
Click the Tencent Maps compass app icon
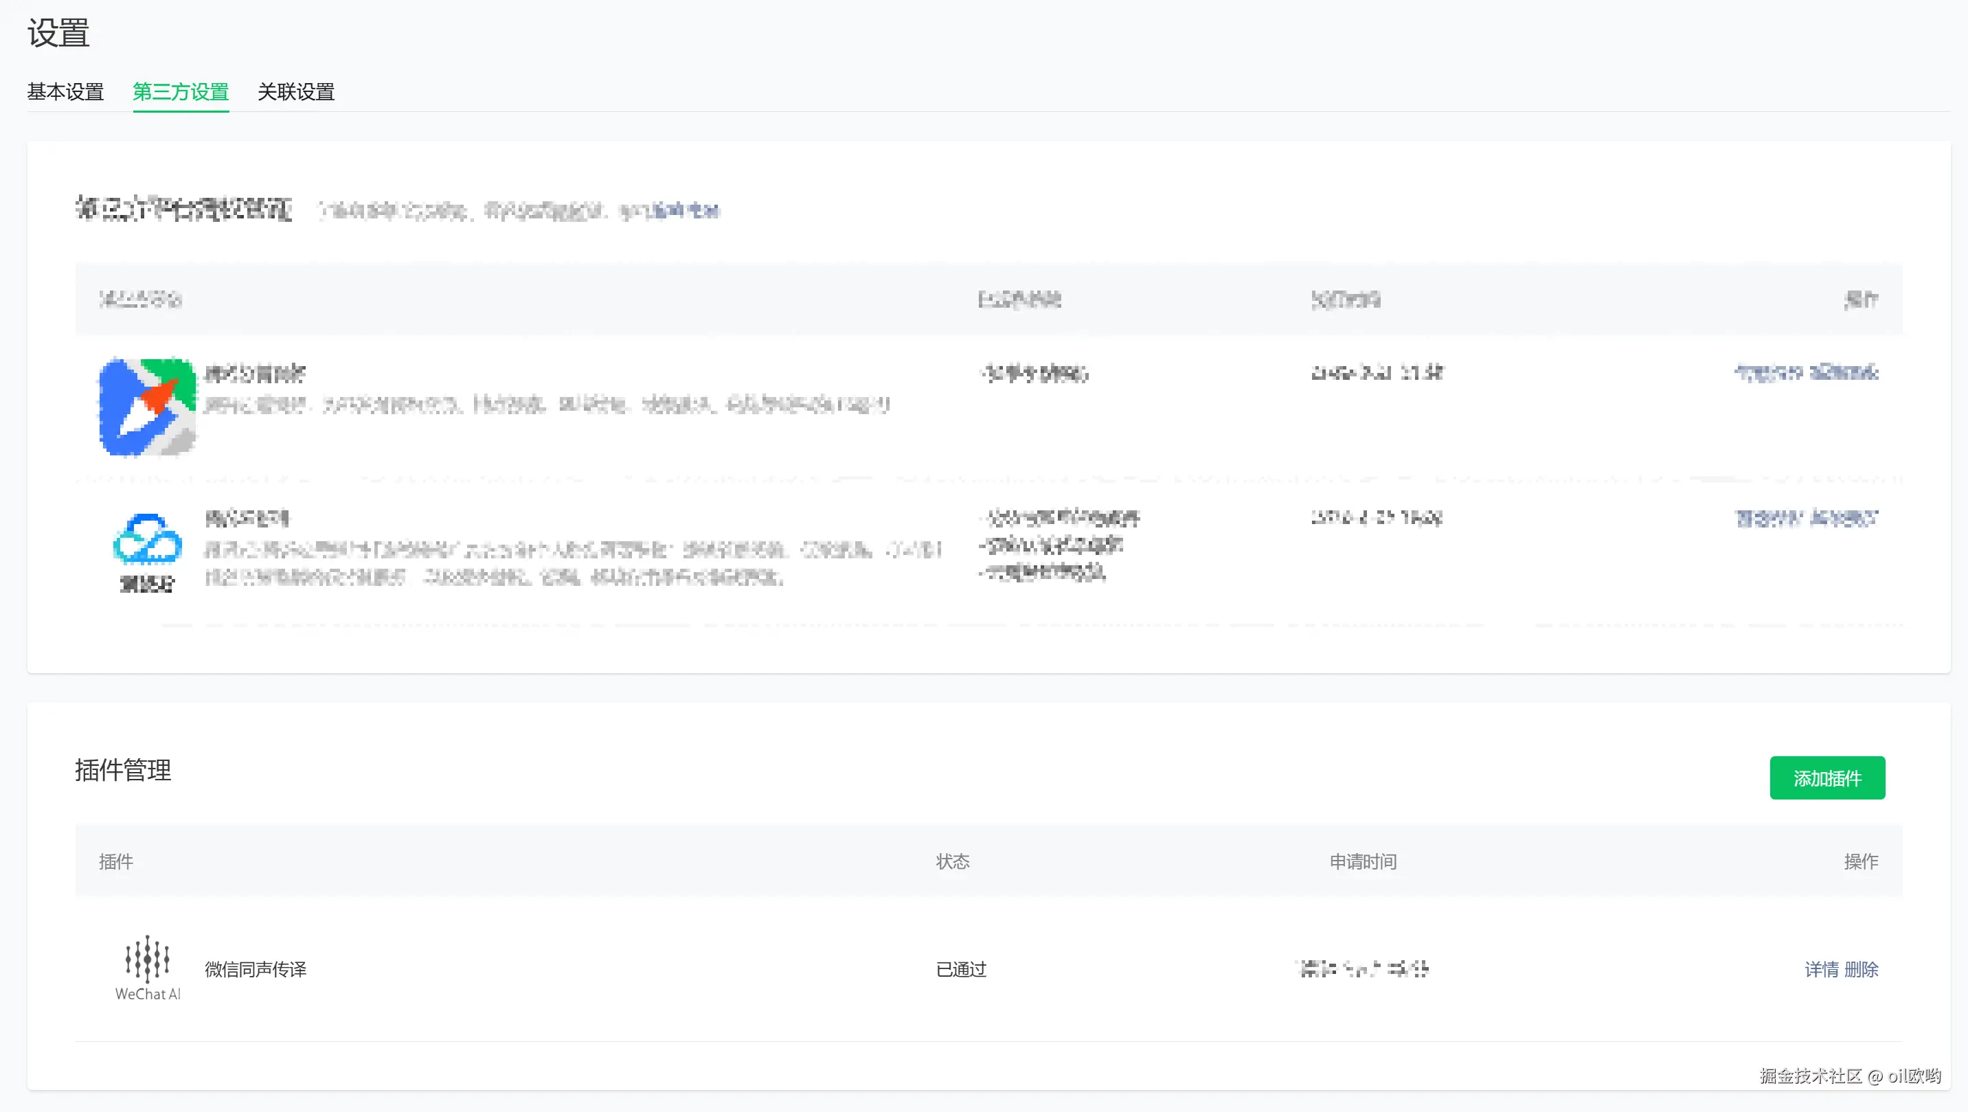[x=147, y=407]
